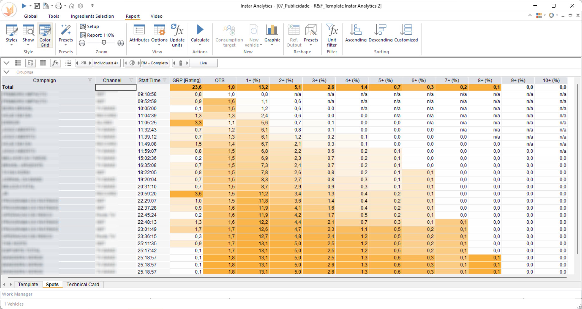
Task: Open the Campaign column filter
Action: (x=90, y=80)
